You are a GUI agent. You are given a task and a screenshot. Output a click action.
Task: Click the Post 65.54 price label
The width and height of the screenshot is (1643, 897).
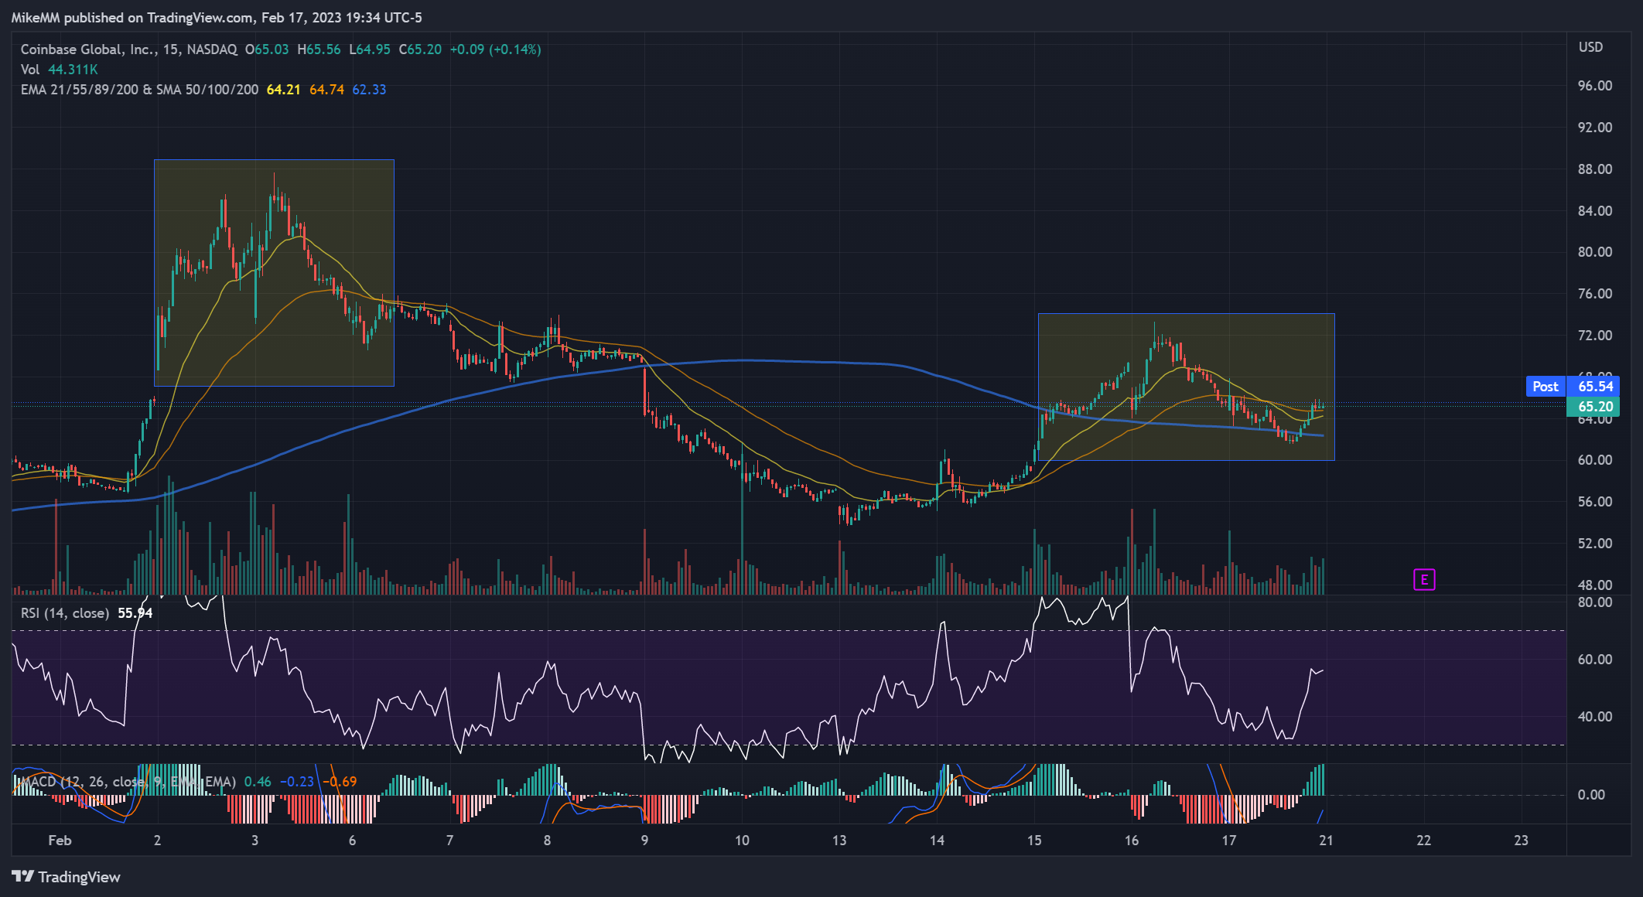pos(1573,387)
